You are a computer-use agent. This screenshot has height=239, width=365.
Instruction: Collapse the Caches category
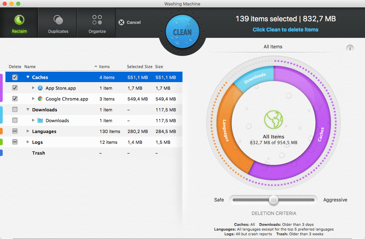(x=27, y=77)
